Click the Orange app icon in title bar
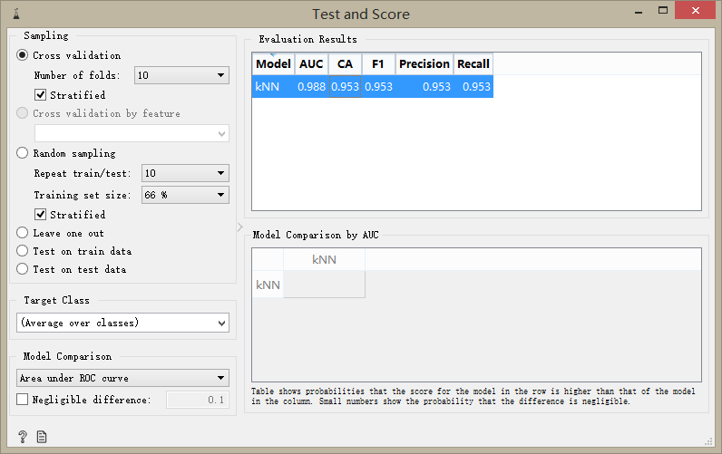Viewport: 722px width, 454px height. coord(16,14)
